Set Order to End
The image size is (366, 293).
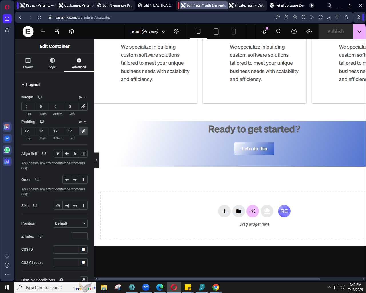click(x=75, y=180)
